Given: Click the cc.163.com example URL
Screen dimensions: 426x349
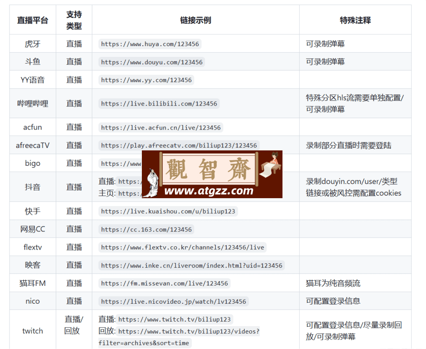Looking at the screenshot, I should click(x=146, y=230).
